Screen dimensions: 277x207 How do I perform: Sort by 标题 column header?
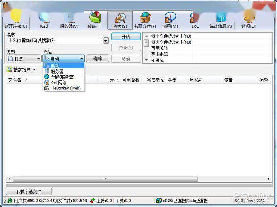264,80
